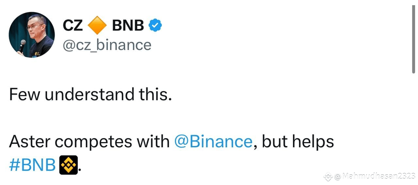The image size is (418, 185).
Task: Click the display name "CZ"
Action: [x=72, y=25]
